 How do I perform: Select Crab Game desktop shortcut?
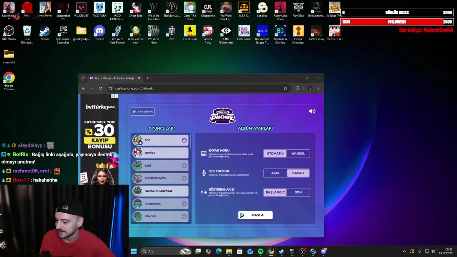(x=244, y=33)
